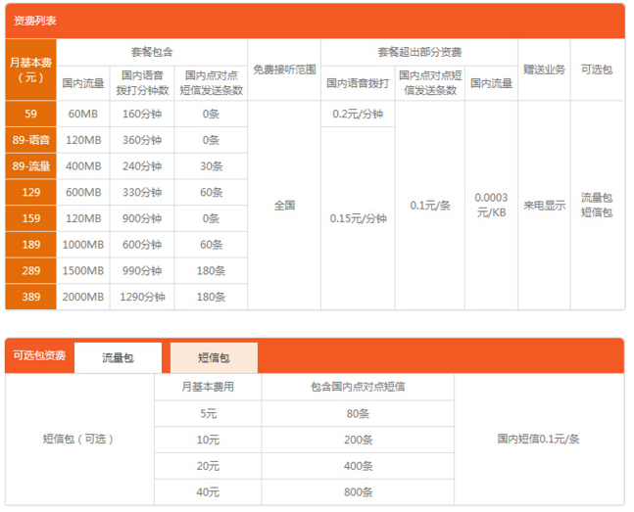
Task: Click the 1290分钟 voice cell
Action: pyautogui.click(x=142, y=297)
